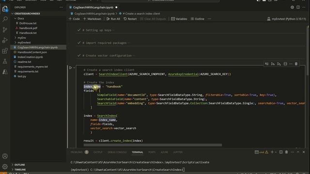The height and width of the screenshot is (174, 310).
Task: Switch to the PORTS tab
Action: 152,152
